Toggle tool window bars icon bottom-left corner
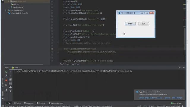 3,106
